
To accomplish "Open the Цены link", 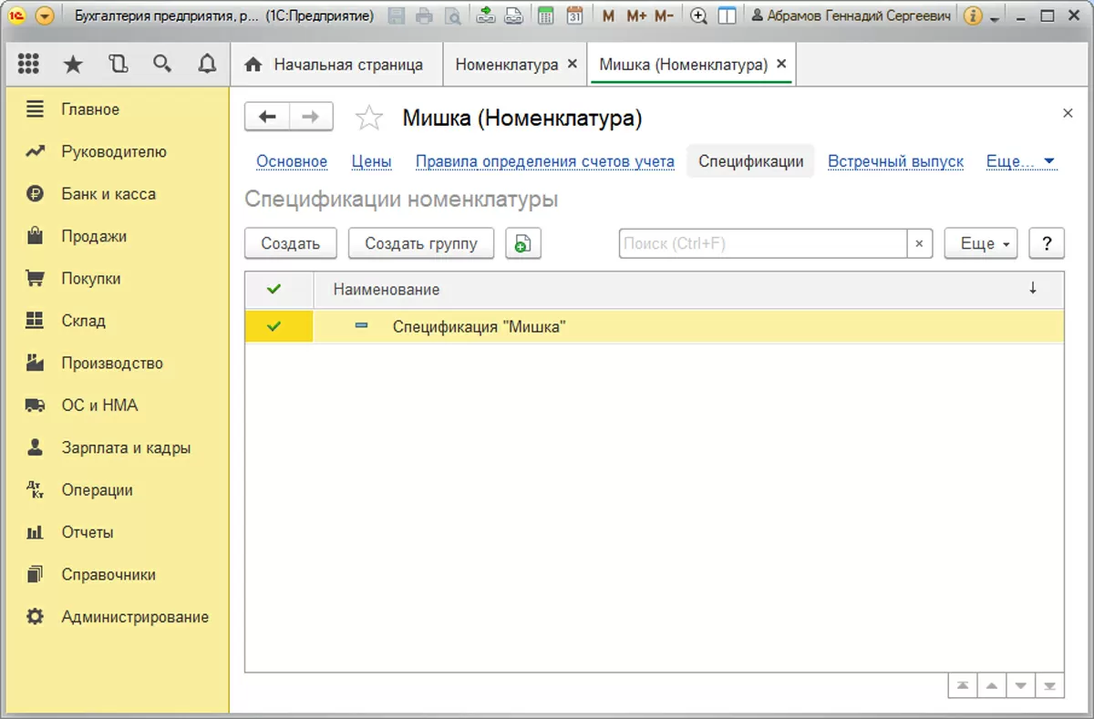I will pos(371,161).
